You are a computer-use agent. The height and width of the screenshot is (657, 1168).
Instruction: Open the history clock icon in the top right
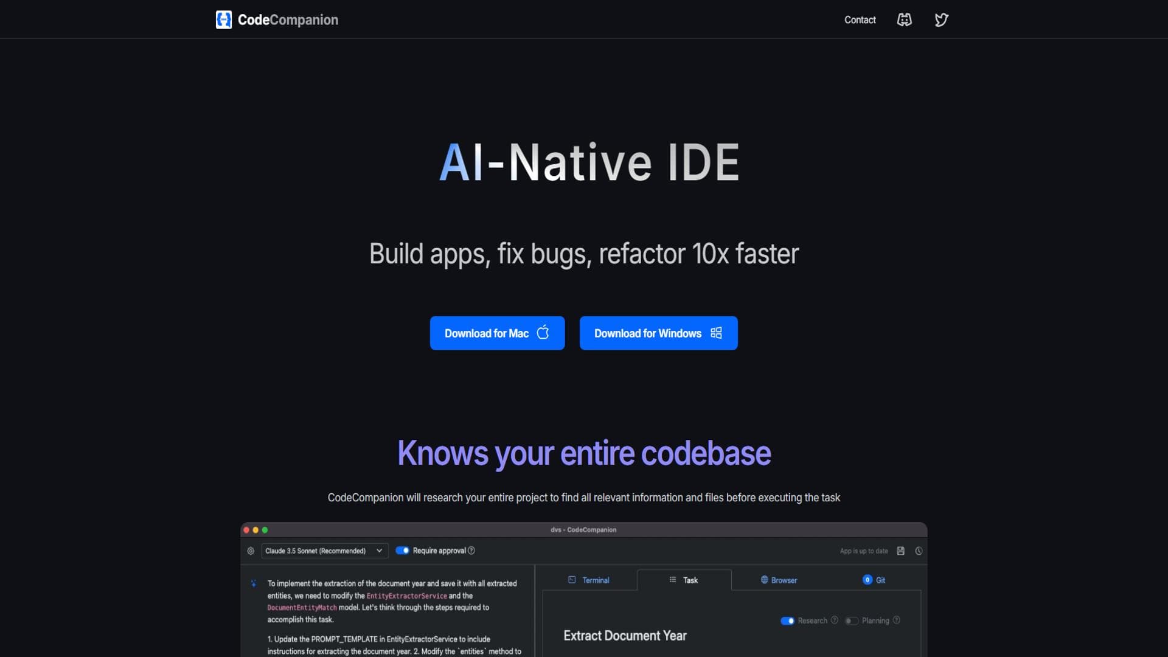tap(918, 551)
